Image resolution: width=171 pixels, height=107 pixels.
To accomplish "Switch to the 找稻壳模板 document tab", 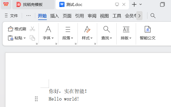I will tap(33, 4).
